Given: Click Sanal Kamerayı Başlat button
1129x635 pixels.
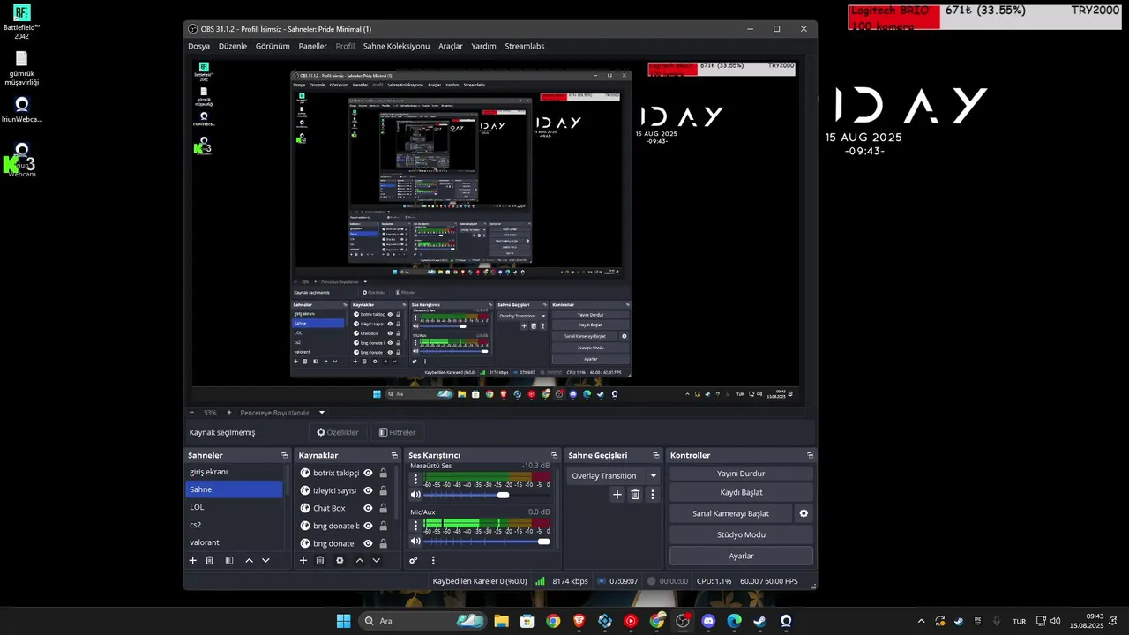Looking at the screenshot, I should tap(730, 513).
